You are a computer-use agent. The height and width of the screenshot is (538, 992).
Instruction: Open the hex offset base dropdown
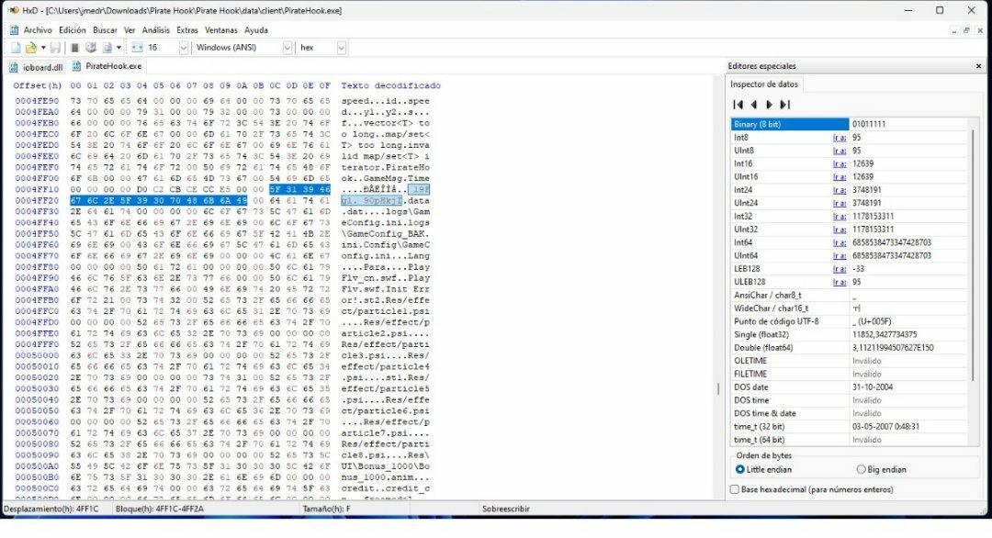[341, 48]
